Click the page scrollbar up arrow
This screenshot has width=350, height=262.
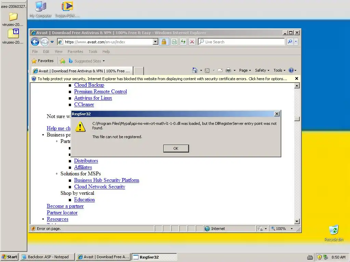(297, 86)
